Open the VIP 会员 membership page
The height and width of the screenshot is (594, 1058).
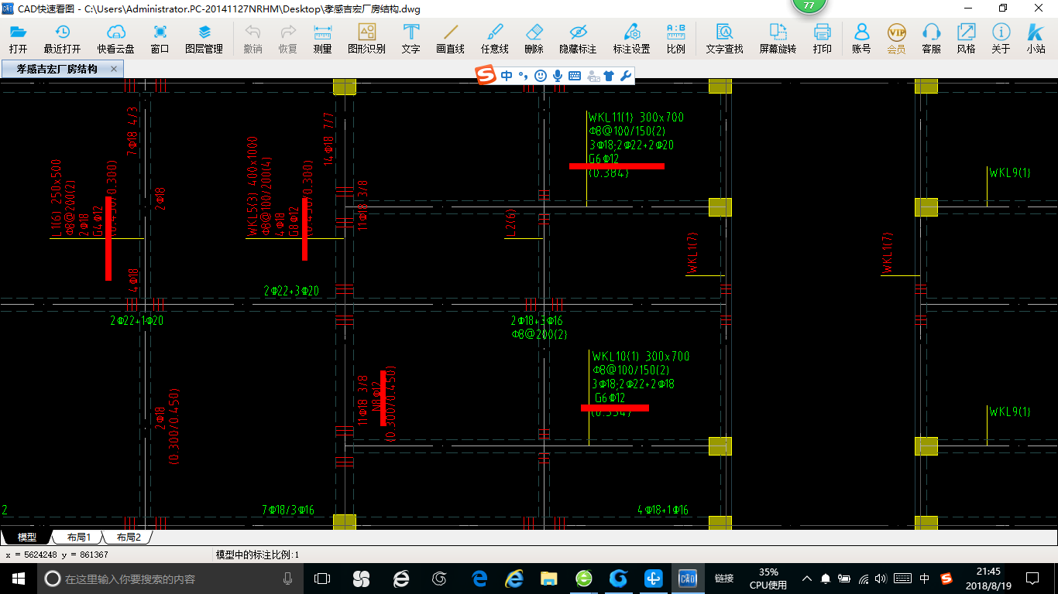point(896,39)
